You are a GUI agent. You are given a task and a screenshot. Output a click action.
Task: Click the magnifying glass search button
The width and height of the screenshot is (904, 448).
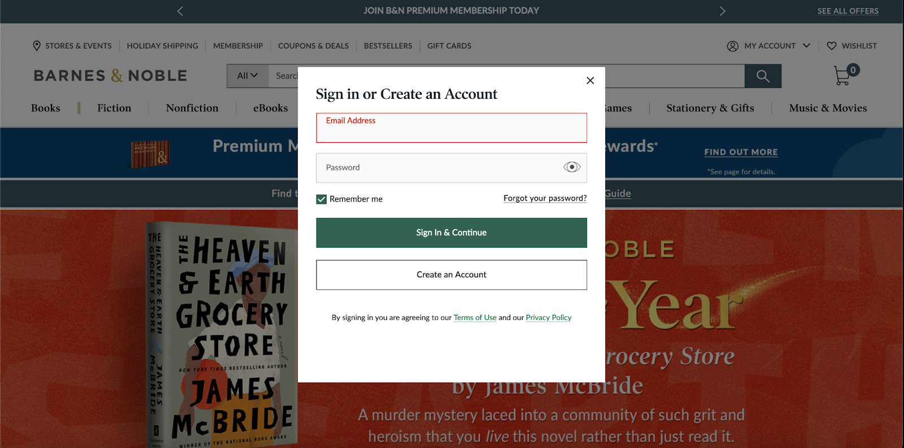point(763,76)
